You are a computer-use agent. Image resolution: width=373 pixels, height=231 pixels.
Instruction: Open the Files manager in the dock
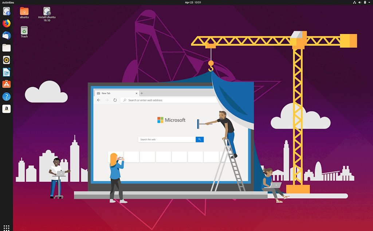pos(7,48)
